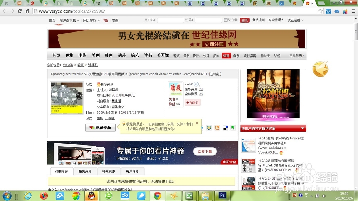Select 公开课 in the navigation bar
This screenshot has height=201, width=358.
[163, 55]
